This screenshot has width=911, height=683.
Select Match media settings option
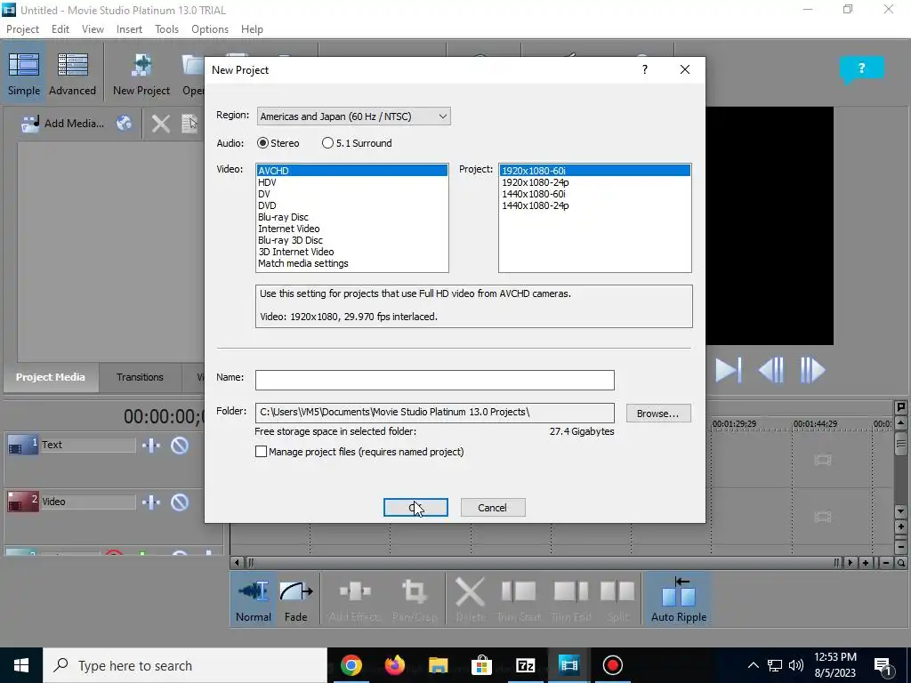352,263
